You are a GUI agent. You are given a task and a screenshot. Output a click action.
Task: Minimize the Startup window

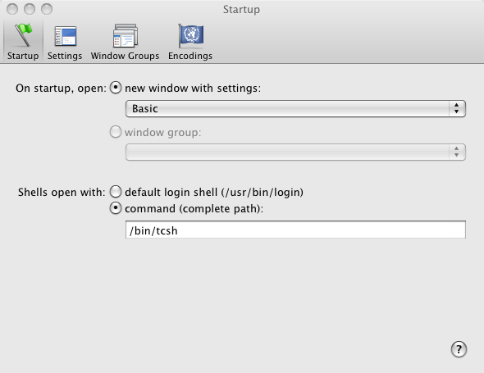30,9
